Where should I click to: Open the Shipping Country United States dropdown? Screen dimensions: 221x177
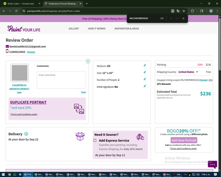point(188,72)
